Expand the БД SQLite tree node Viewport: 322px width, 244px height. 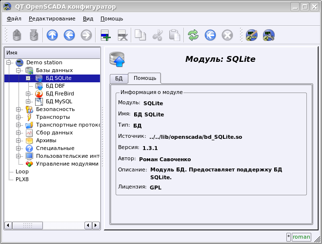pos(28,78)
